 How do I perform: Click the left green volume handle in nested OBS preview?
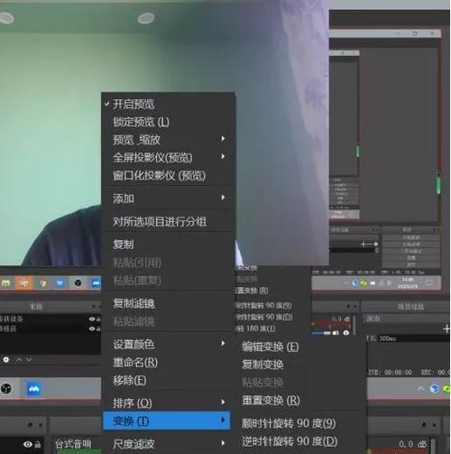click(358, 151)
